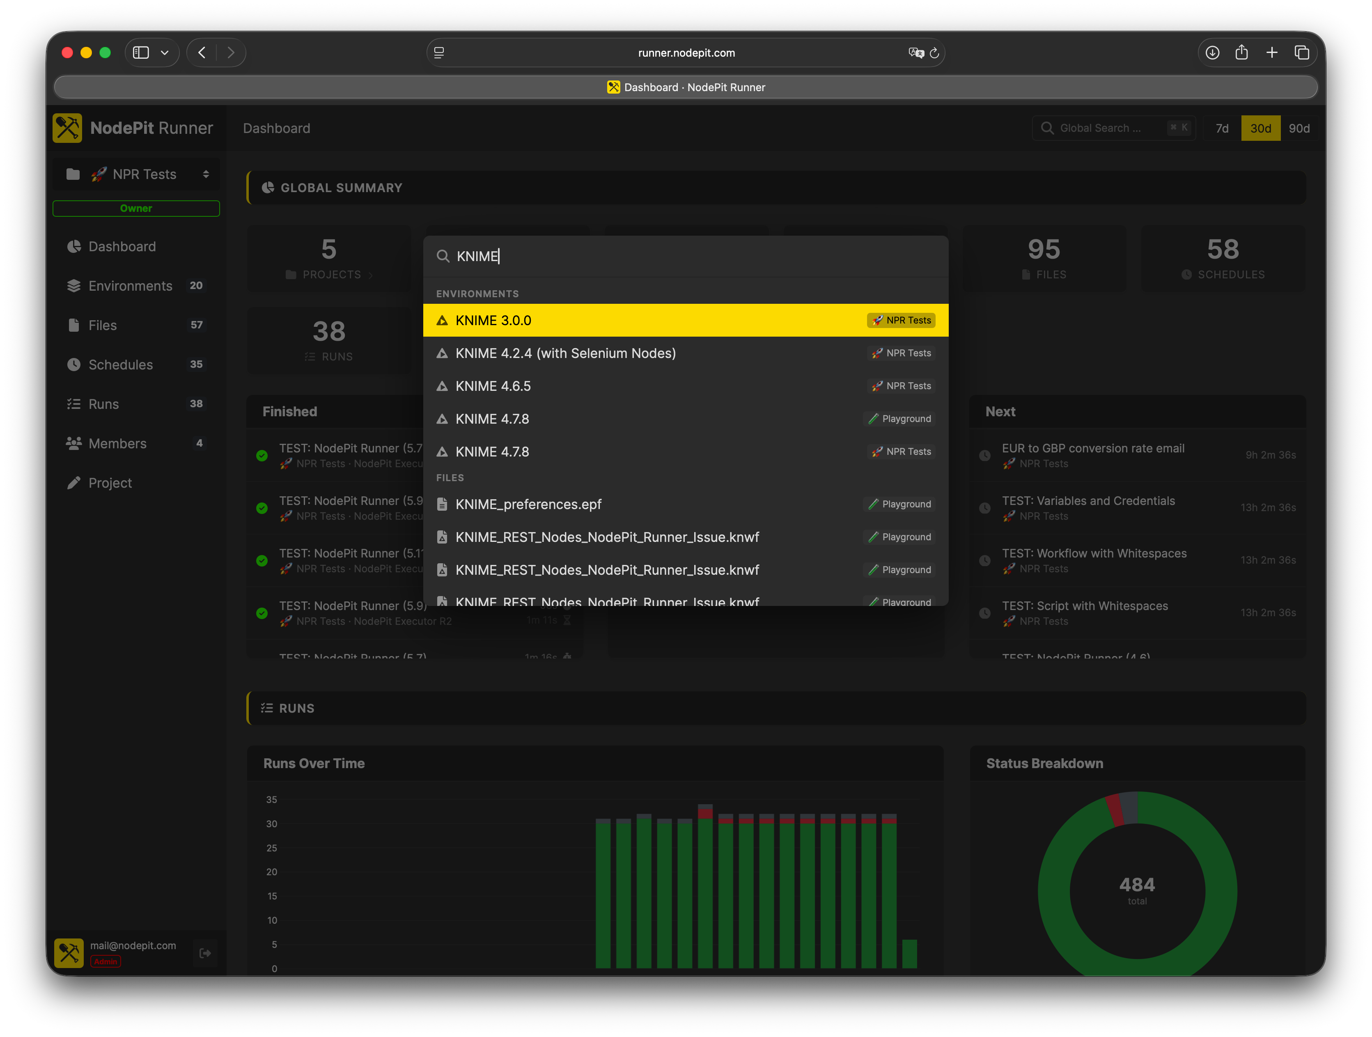The image size is (1372, 1037).
Task: Select the KNIME 3.0.0 environment result
Action: (x=686, y=320)
